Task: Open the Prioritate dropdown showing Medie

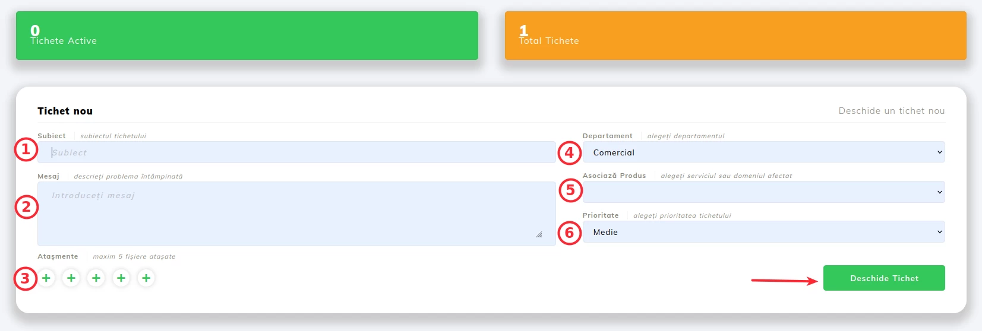Action: [x=763, y=232]
